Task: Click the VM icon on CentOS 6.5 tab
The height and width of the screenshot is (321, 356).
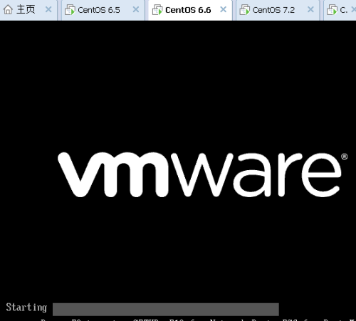Action: pyautogui.click(x=70, y=10)
